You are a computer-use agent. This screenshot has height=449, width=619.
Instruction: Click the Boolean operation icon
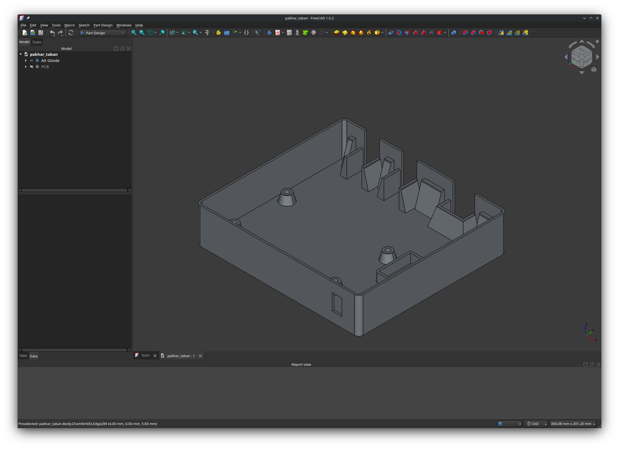pyautogui.click(x=453, y=33)
